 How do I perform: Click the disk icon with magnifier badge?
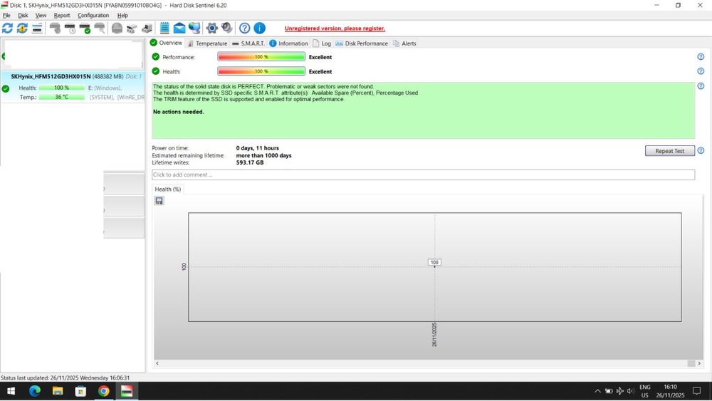coord(100,28)
